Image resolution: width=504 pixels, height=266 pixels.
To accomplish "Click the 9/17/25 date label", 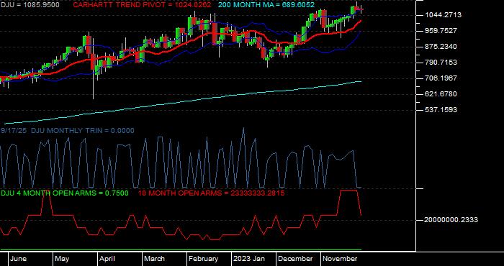I will (x=14, y=131).
